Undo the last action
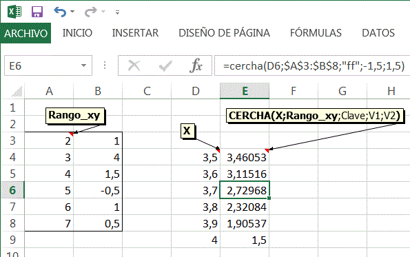Screen dimensions: 410x257 pos(60,12)
